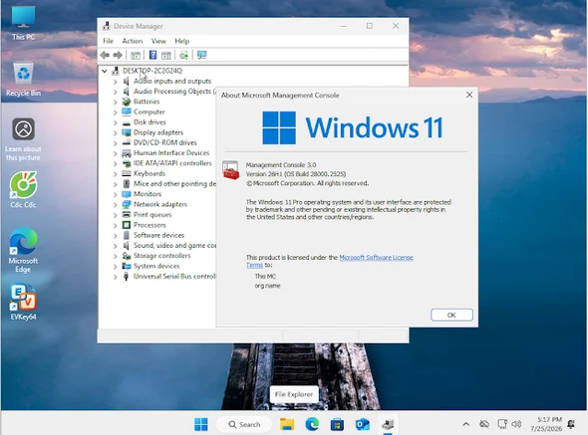Viewport: 588px width, 435px height.
Task: Expand the Disk drives category chevron
Action: point(116,122)
